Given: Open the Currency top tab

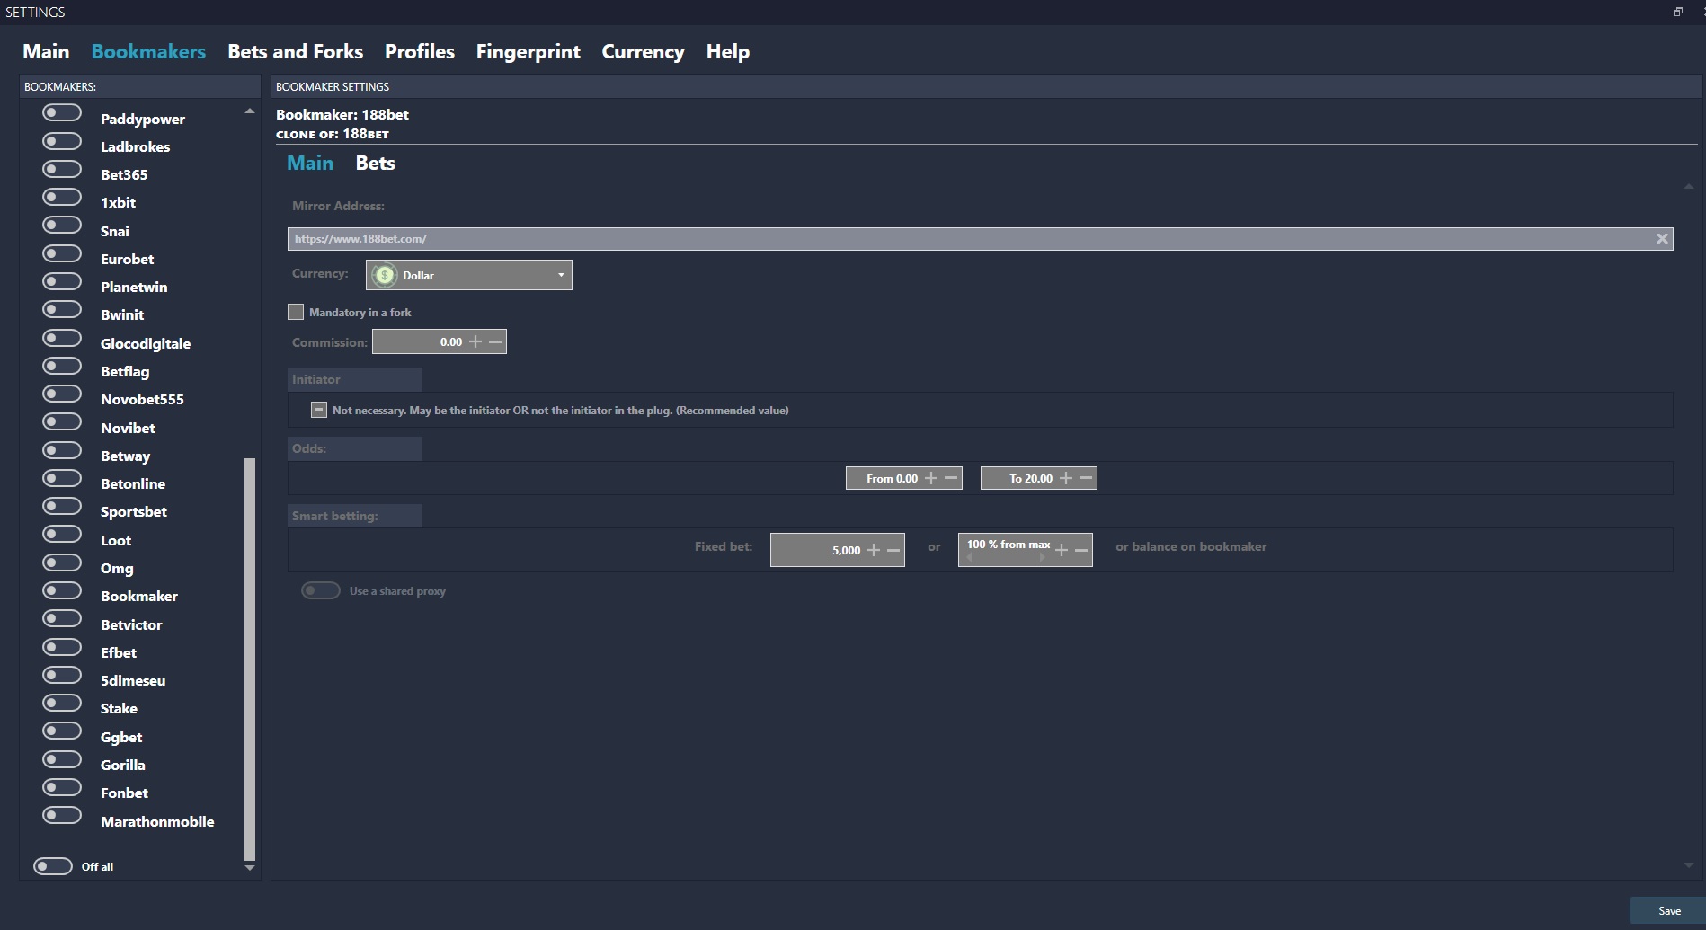Looking at the screenshot, I should pyautogui.click(x=643, y=51).
